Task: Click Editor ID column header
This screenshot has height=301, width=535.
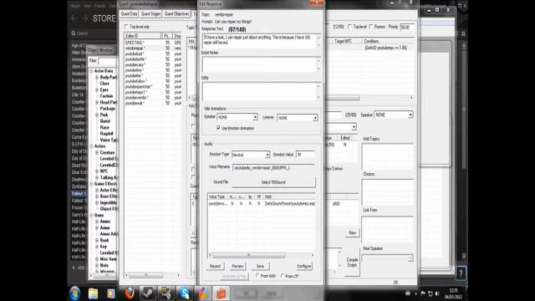Action: (143, 36)
